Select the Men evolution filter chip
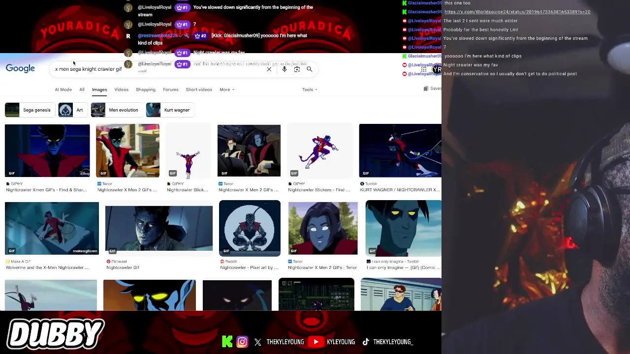The width and height of the screenshot is (630, 354). [116, 110]
